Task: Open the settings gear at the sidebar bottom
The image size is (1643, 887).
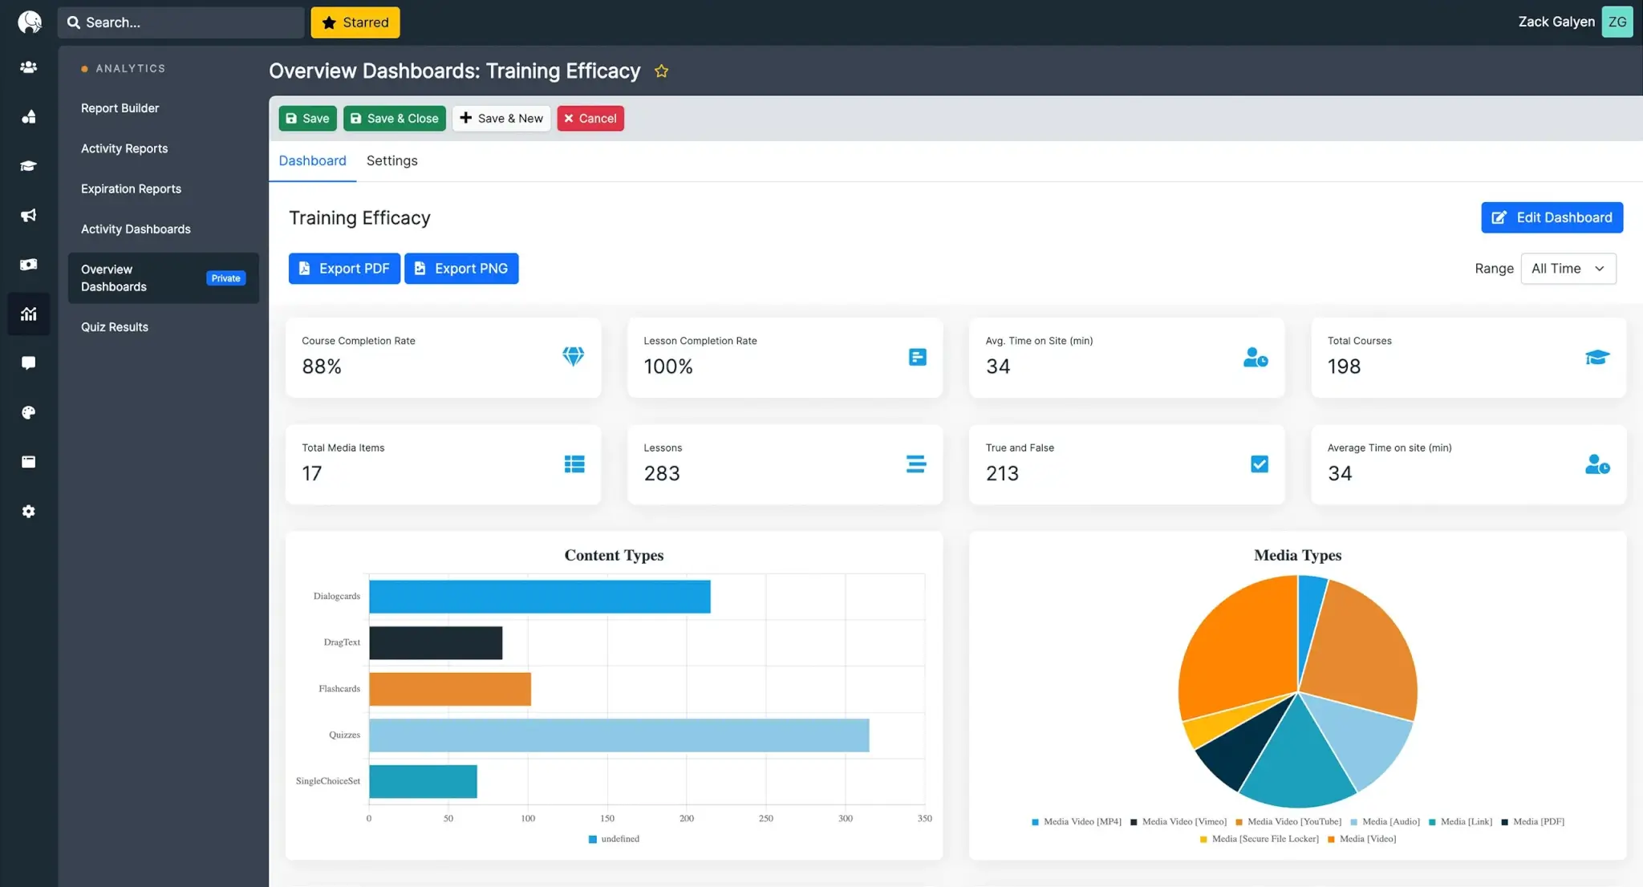Action: click(x=29, y=511)
